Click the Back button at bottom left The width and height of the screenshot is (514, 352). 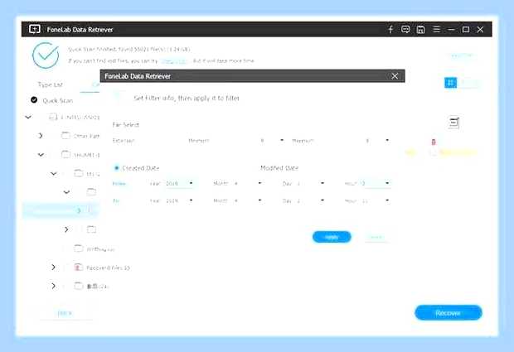(x=65, y=313)
